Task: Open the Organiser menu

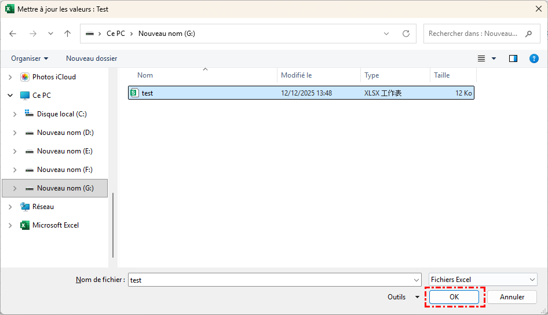Action: [30, 58]
